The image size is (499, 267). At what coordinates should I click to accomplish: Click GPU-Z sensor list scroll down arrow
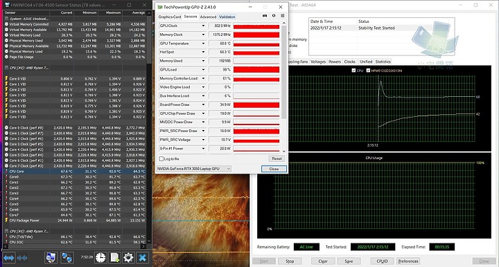(x=284, y=151)
